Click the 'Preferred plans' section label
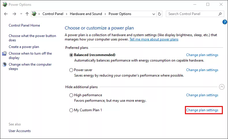Image resolution: width=228 pixels, height=139 pixels. click(x=77, y=48)
